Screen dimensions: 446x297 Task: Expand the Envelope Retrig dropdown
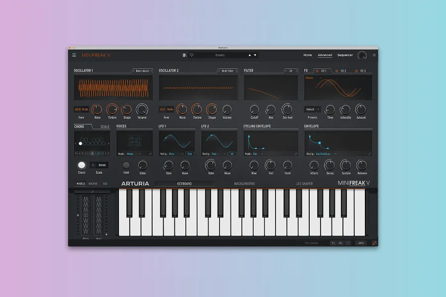pos(327,154)
